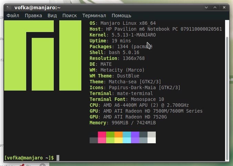This screenshot has width=233, height=166.
Task: Click the yellow color block in lower palette row
Action: click(x=119, y=140)
